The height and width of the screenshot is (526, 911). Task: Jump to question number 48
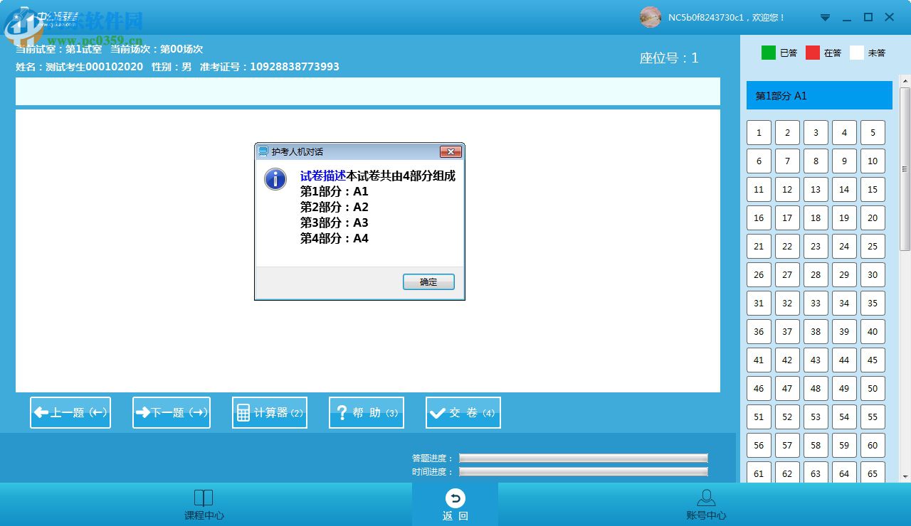pyautogui.click(x=816, y=389)
